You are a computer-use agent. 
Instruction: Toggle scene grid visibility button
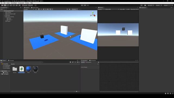click(x=50, y=9)
